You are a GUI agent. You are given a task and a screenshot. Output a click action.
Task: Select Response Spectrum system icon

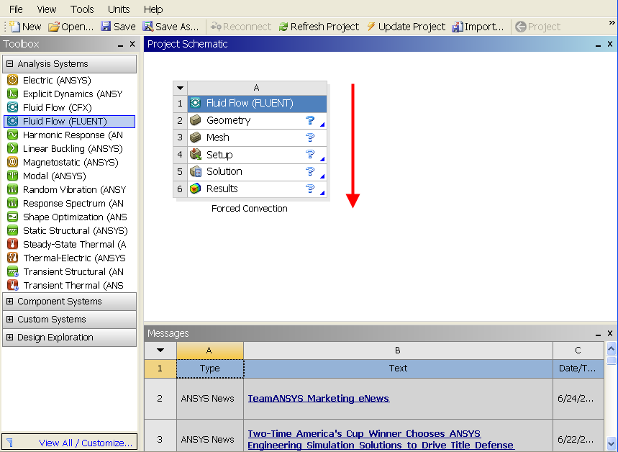(x=13, y=203)
